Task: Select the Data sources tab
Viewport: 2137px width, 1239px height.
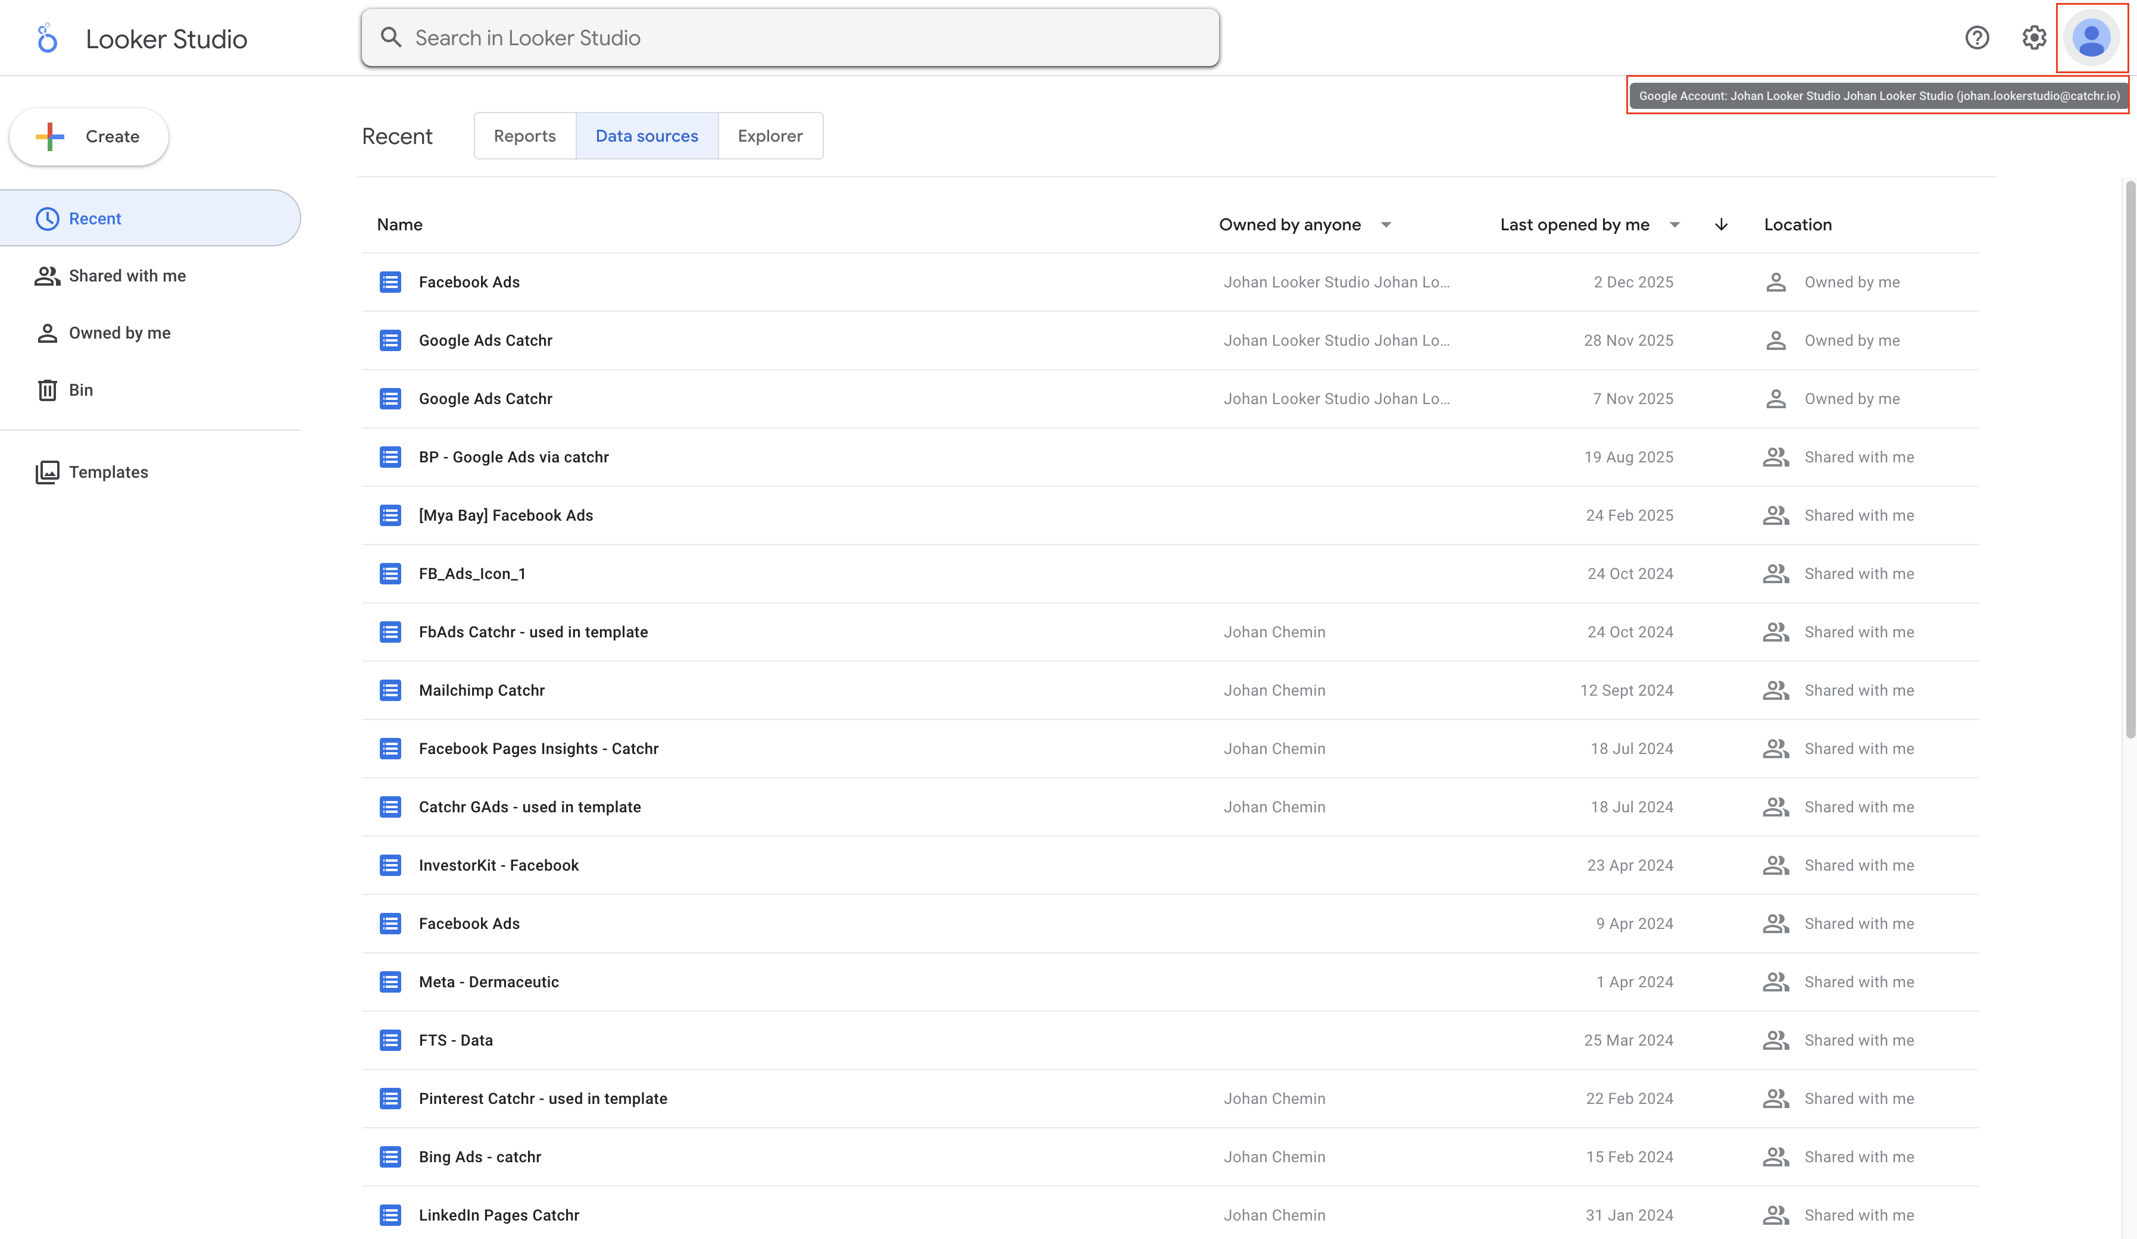Action: click(x=646, y=136)
